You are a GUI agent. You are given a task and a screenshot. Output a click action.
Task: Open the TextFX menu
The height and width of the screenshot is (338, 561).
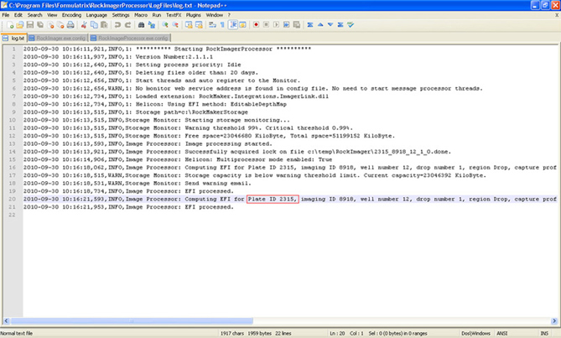tap(174, 15)
